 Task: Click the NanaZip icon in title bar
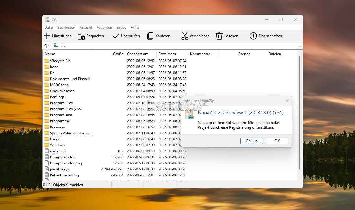click(x=47, y=19)
